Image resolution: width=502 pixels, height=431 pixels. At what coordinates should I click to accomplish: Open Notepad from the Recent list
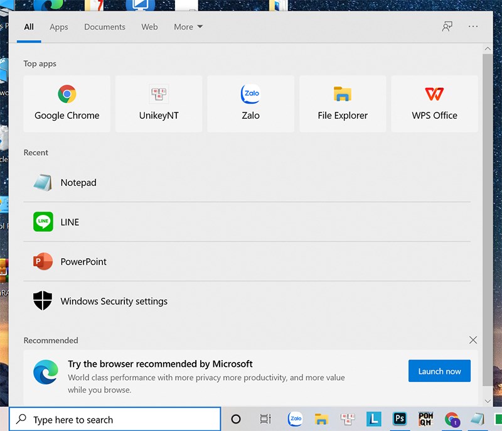click(78, 183)
